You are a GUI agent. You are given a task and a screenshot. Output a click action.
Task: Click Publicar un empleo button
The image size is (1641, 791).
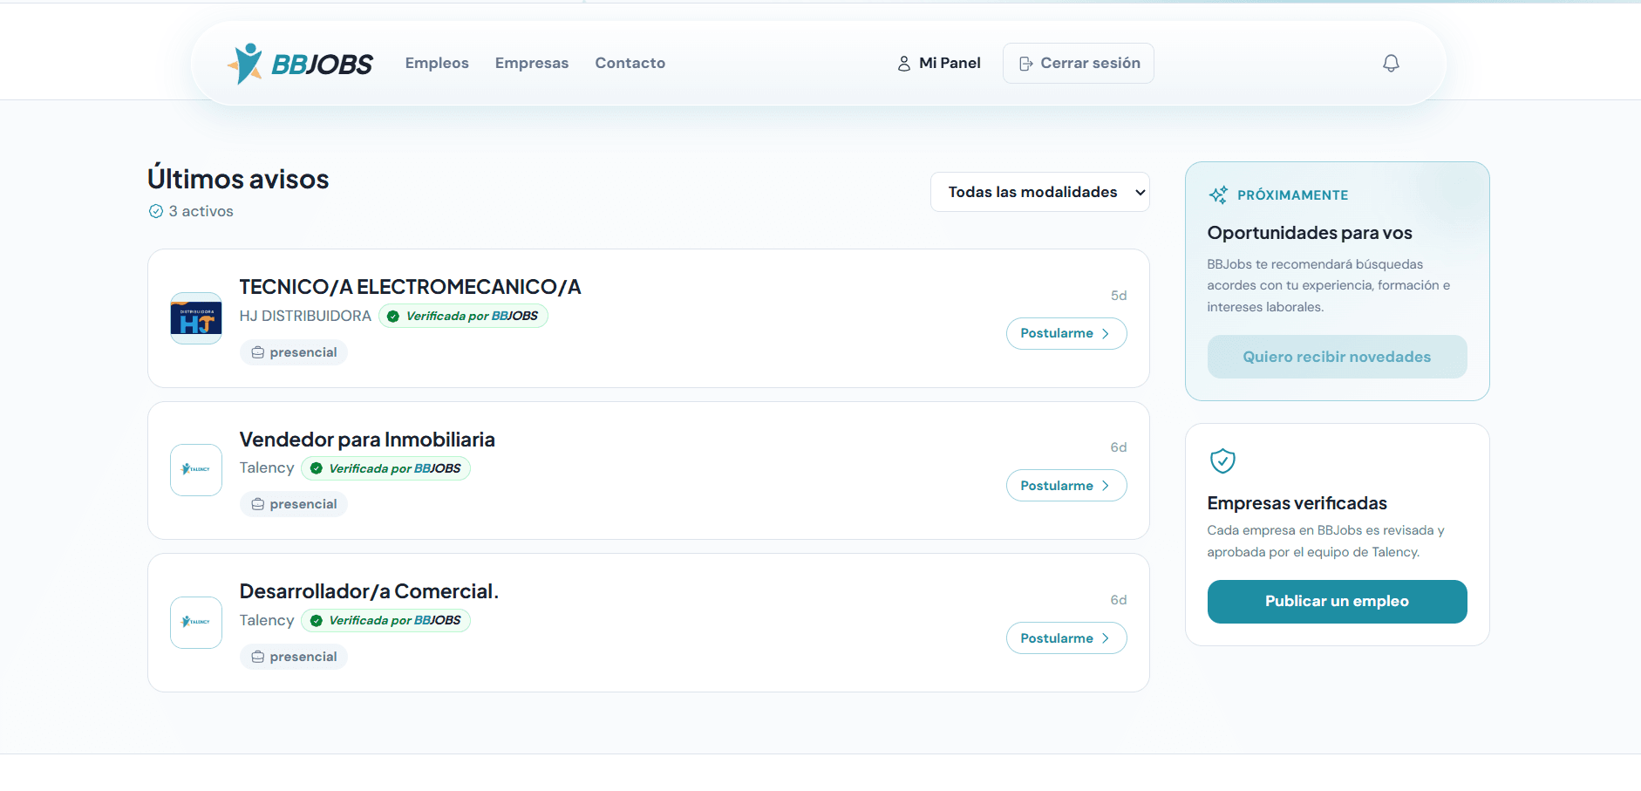1337,602
